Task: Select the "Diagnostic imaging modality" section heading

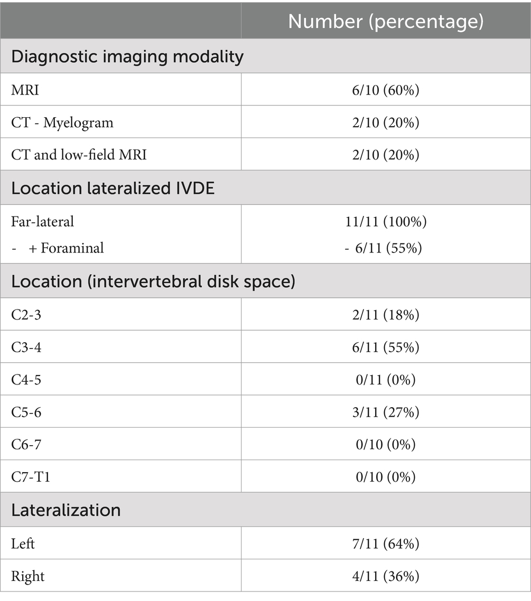Action: click(127, 57)
